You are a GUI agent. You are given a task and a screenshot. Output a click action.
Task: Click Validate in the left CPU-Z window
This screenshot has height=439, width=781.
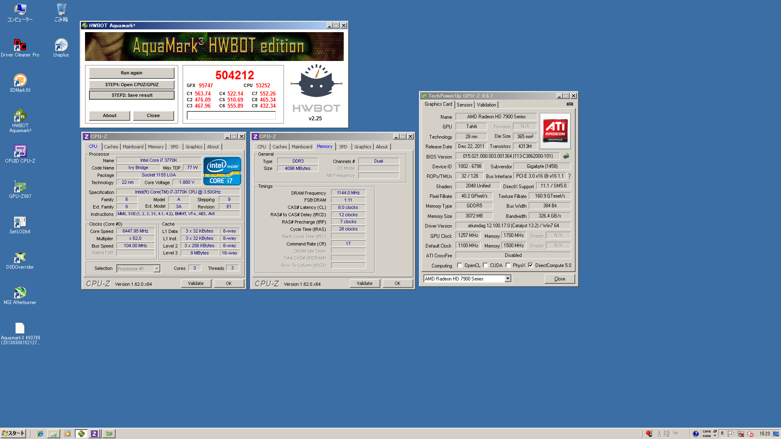click(x=196, y=283)
